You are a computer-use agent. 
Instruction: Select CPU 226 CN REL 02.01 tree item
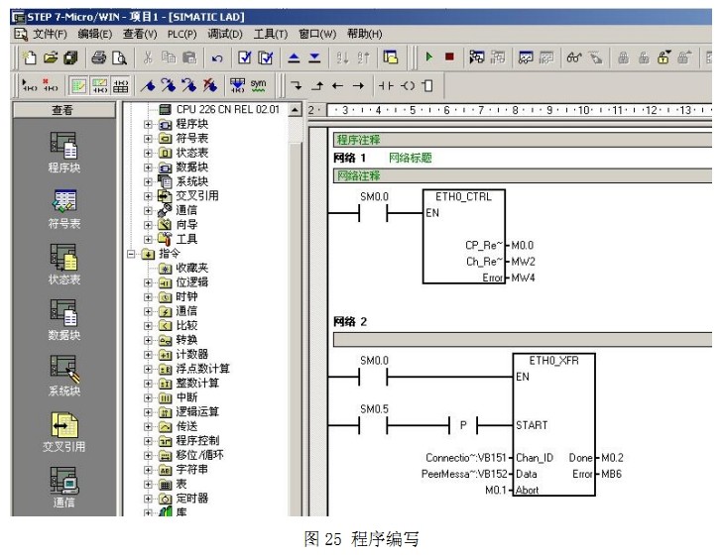[228, 109]
